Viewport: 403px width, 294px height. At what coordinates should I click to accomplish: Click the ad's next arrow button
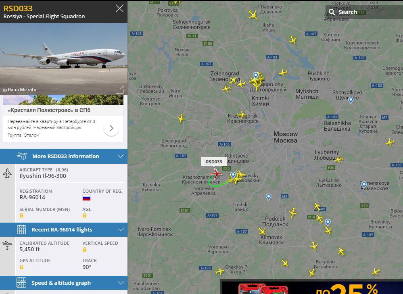click(111, 128)
